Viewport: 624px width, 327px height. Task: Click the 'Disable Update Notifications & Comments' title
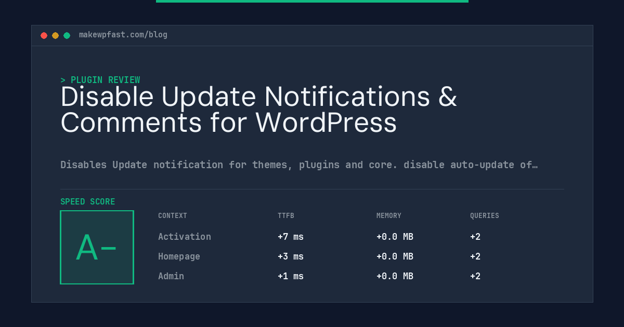tap(258, 110)
